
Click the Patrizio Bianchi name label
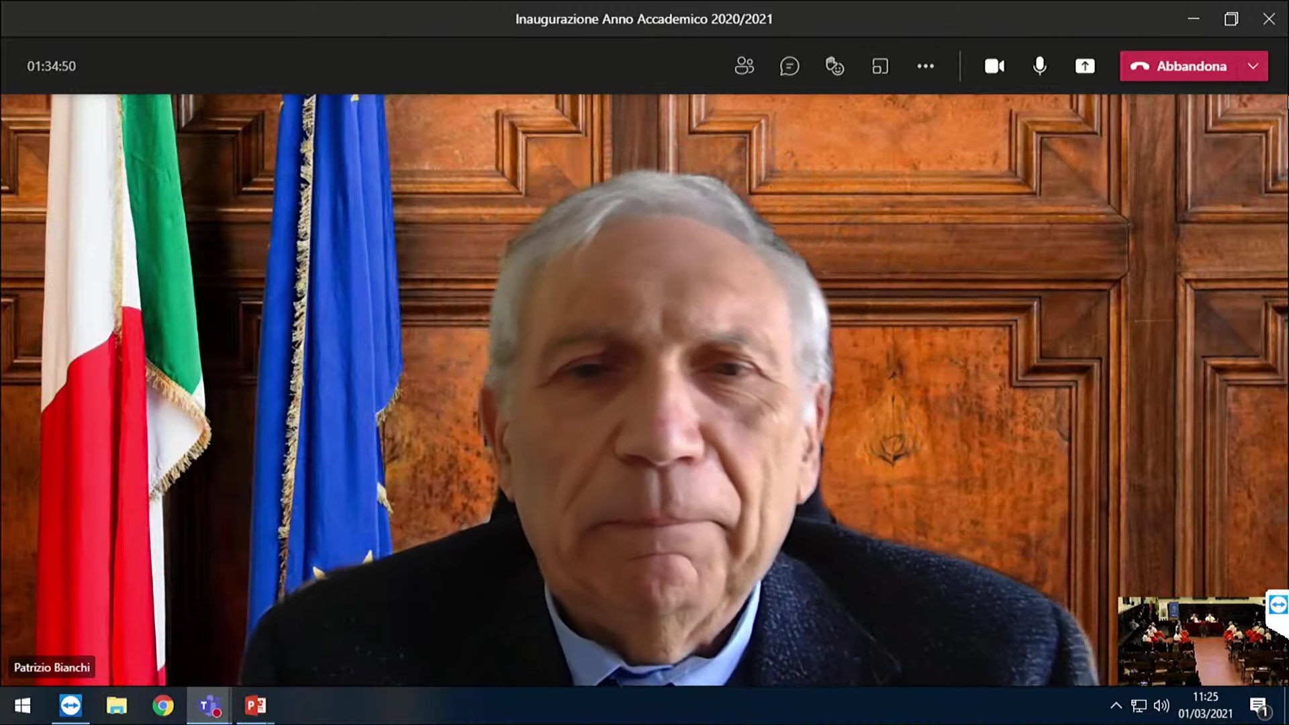pyautogui.click(x=52, y=667)
